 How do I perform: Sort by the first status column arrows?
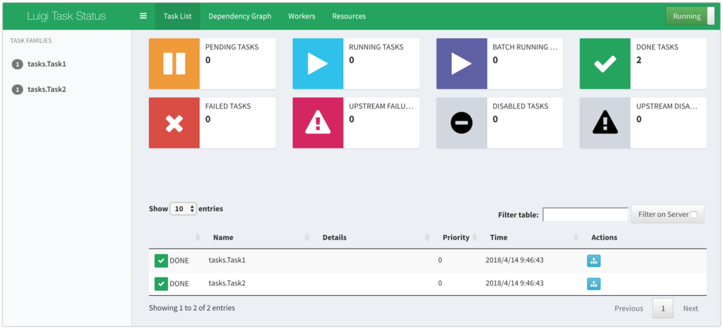point(198,237)
